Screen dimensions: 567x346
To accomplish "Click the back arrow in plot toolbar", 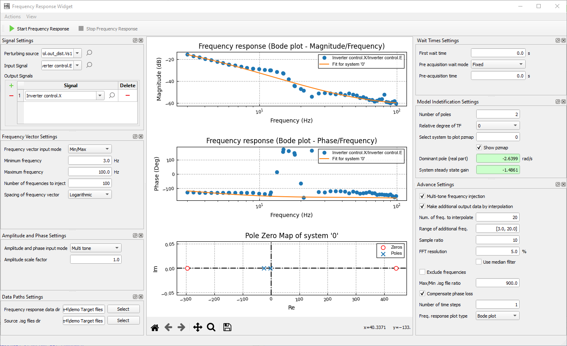I will click(168, 328).
